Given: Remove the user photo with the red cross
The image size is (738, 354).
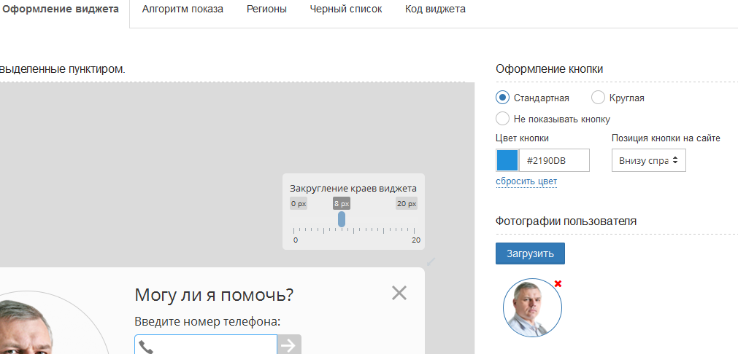Looking at the screenshot, I should click(x=558, y=283).
